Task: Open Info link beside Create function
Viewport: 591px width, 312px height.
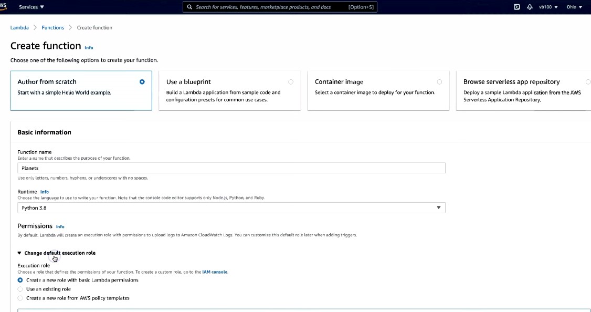Action: coord(89,48)
